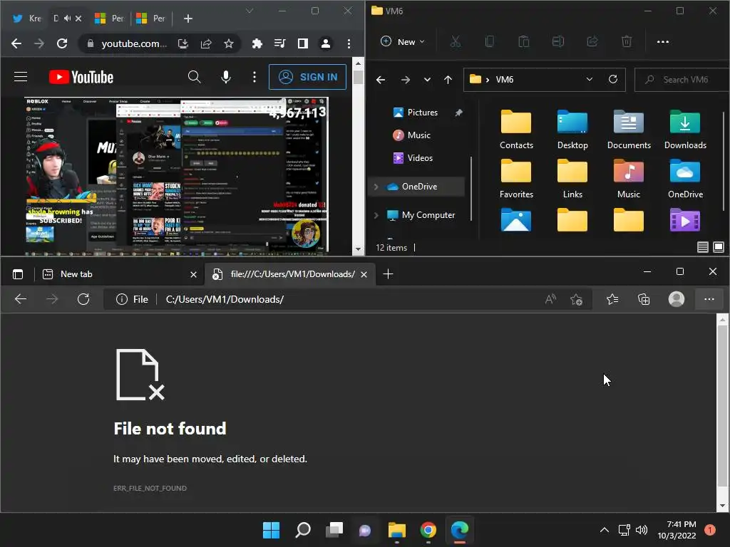Screen dimensions: 730x547
Task: Open Chrome install app icon in address bar
Action: click(183, 43)
